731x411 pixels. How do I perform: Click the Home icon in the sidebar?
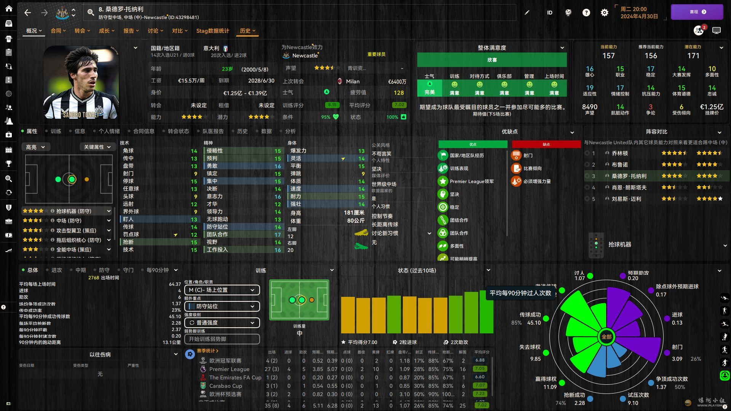(x=9, y=8)
